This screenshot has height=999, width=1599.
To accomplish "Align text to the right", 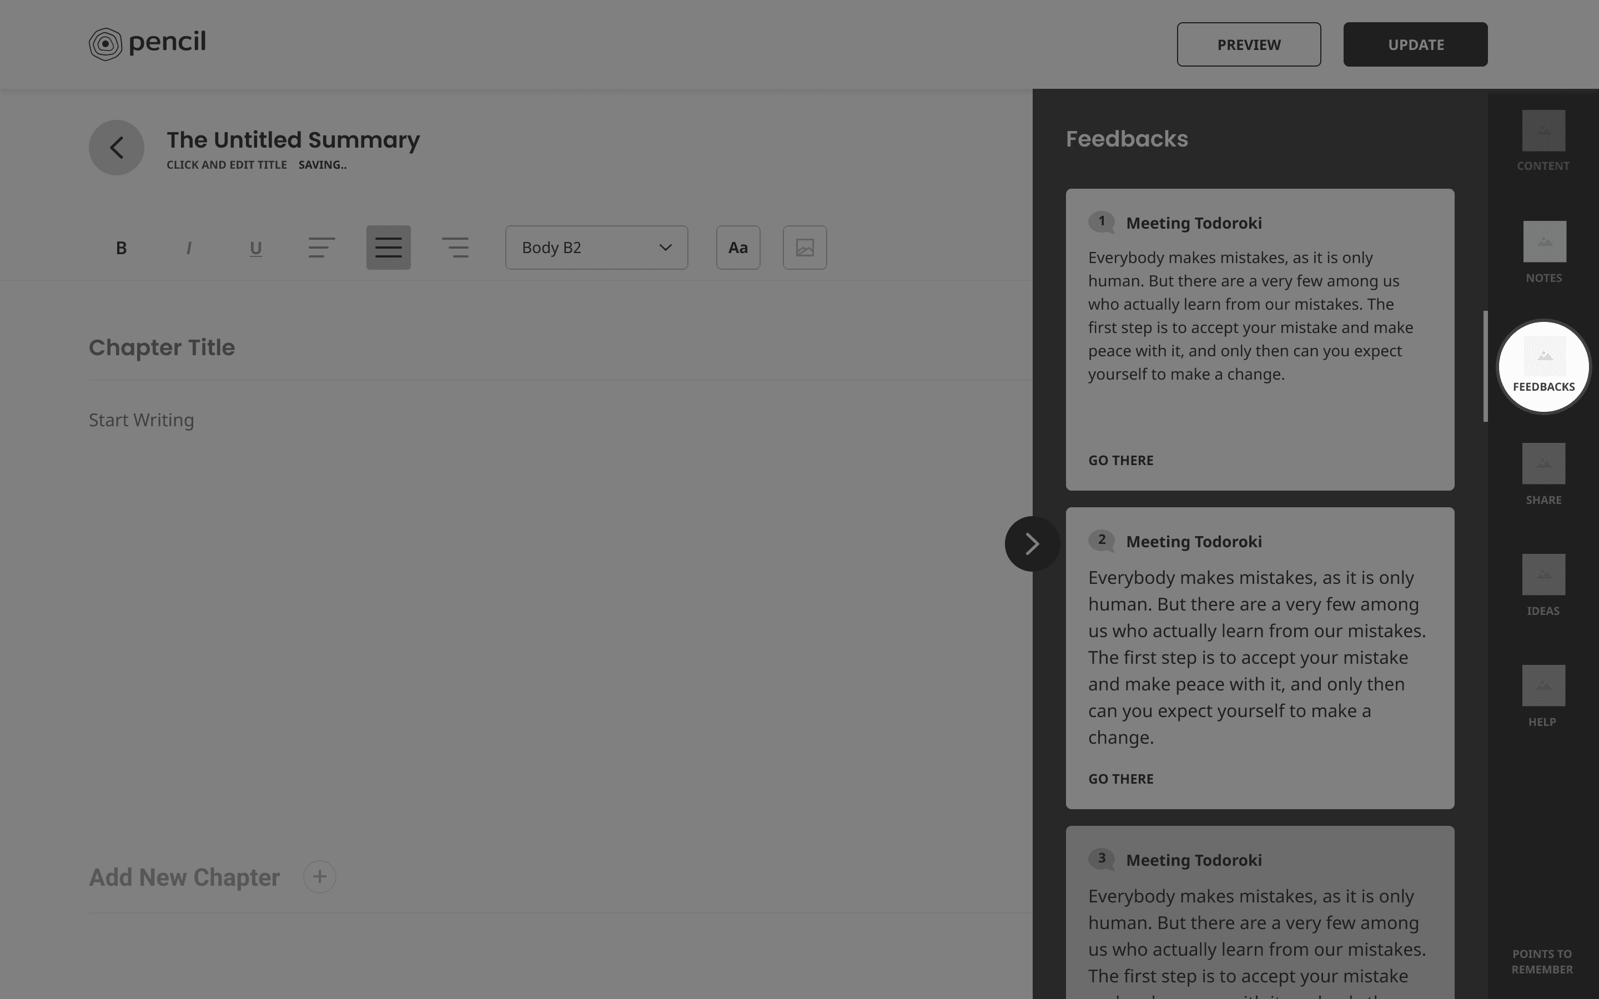I will (455, 248).
